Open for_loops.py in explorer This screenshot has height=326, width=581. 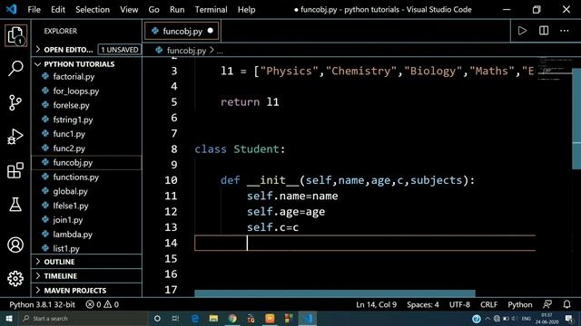pyautogui.click(x=76, y=91)
